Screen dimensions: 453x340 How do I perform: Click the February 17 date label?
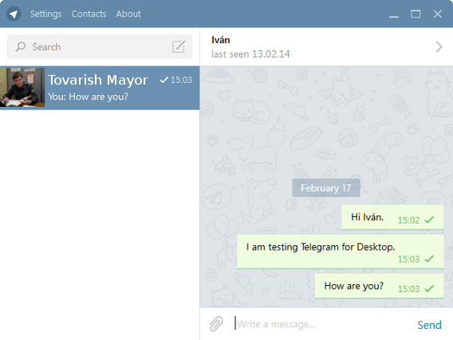(326, 188)
